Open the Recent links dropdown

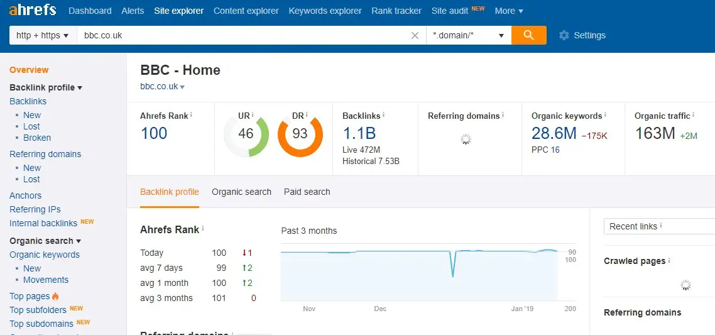click(659, 226)
